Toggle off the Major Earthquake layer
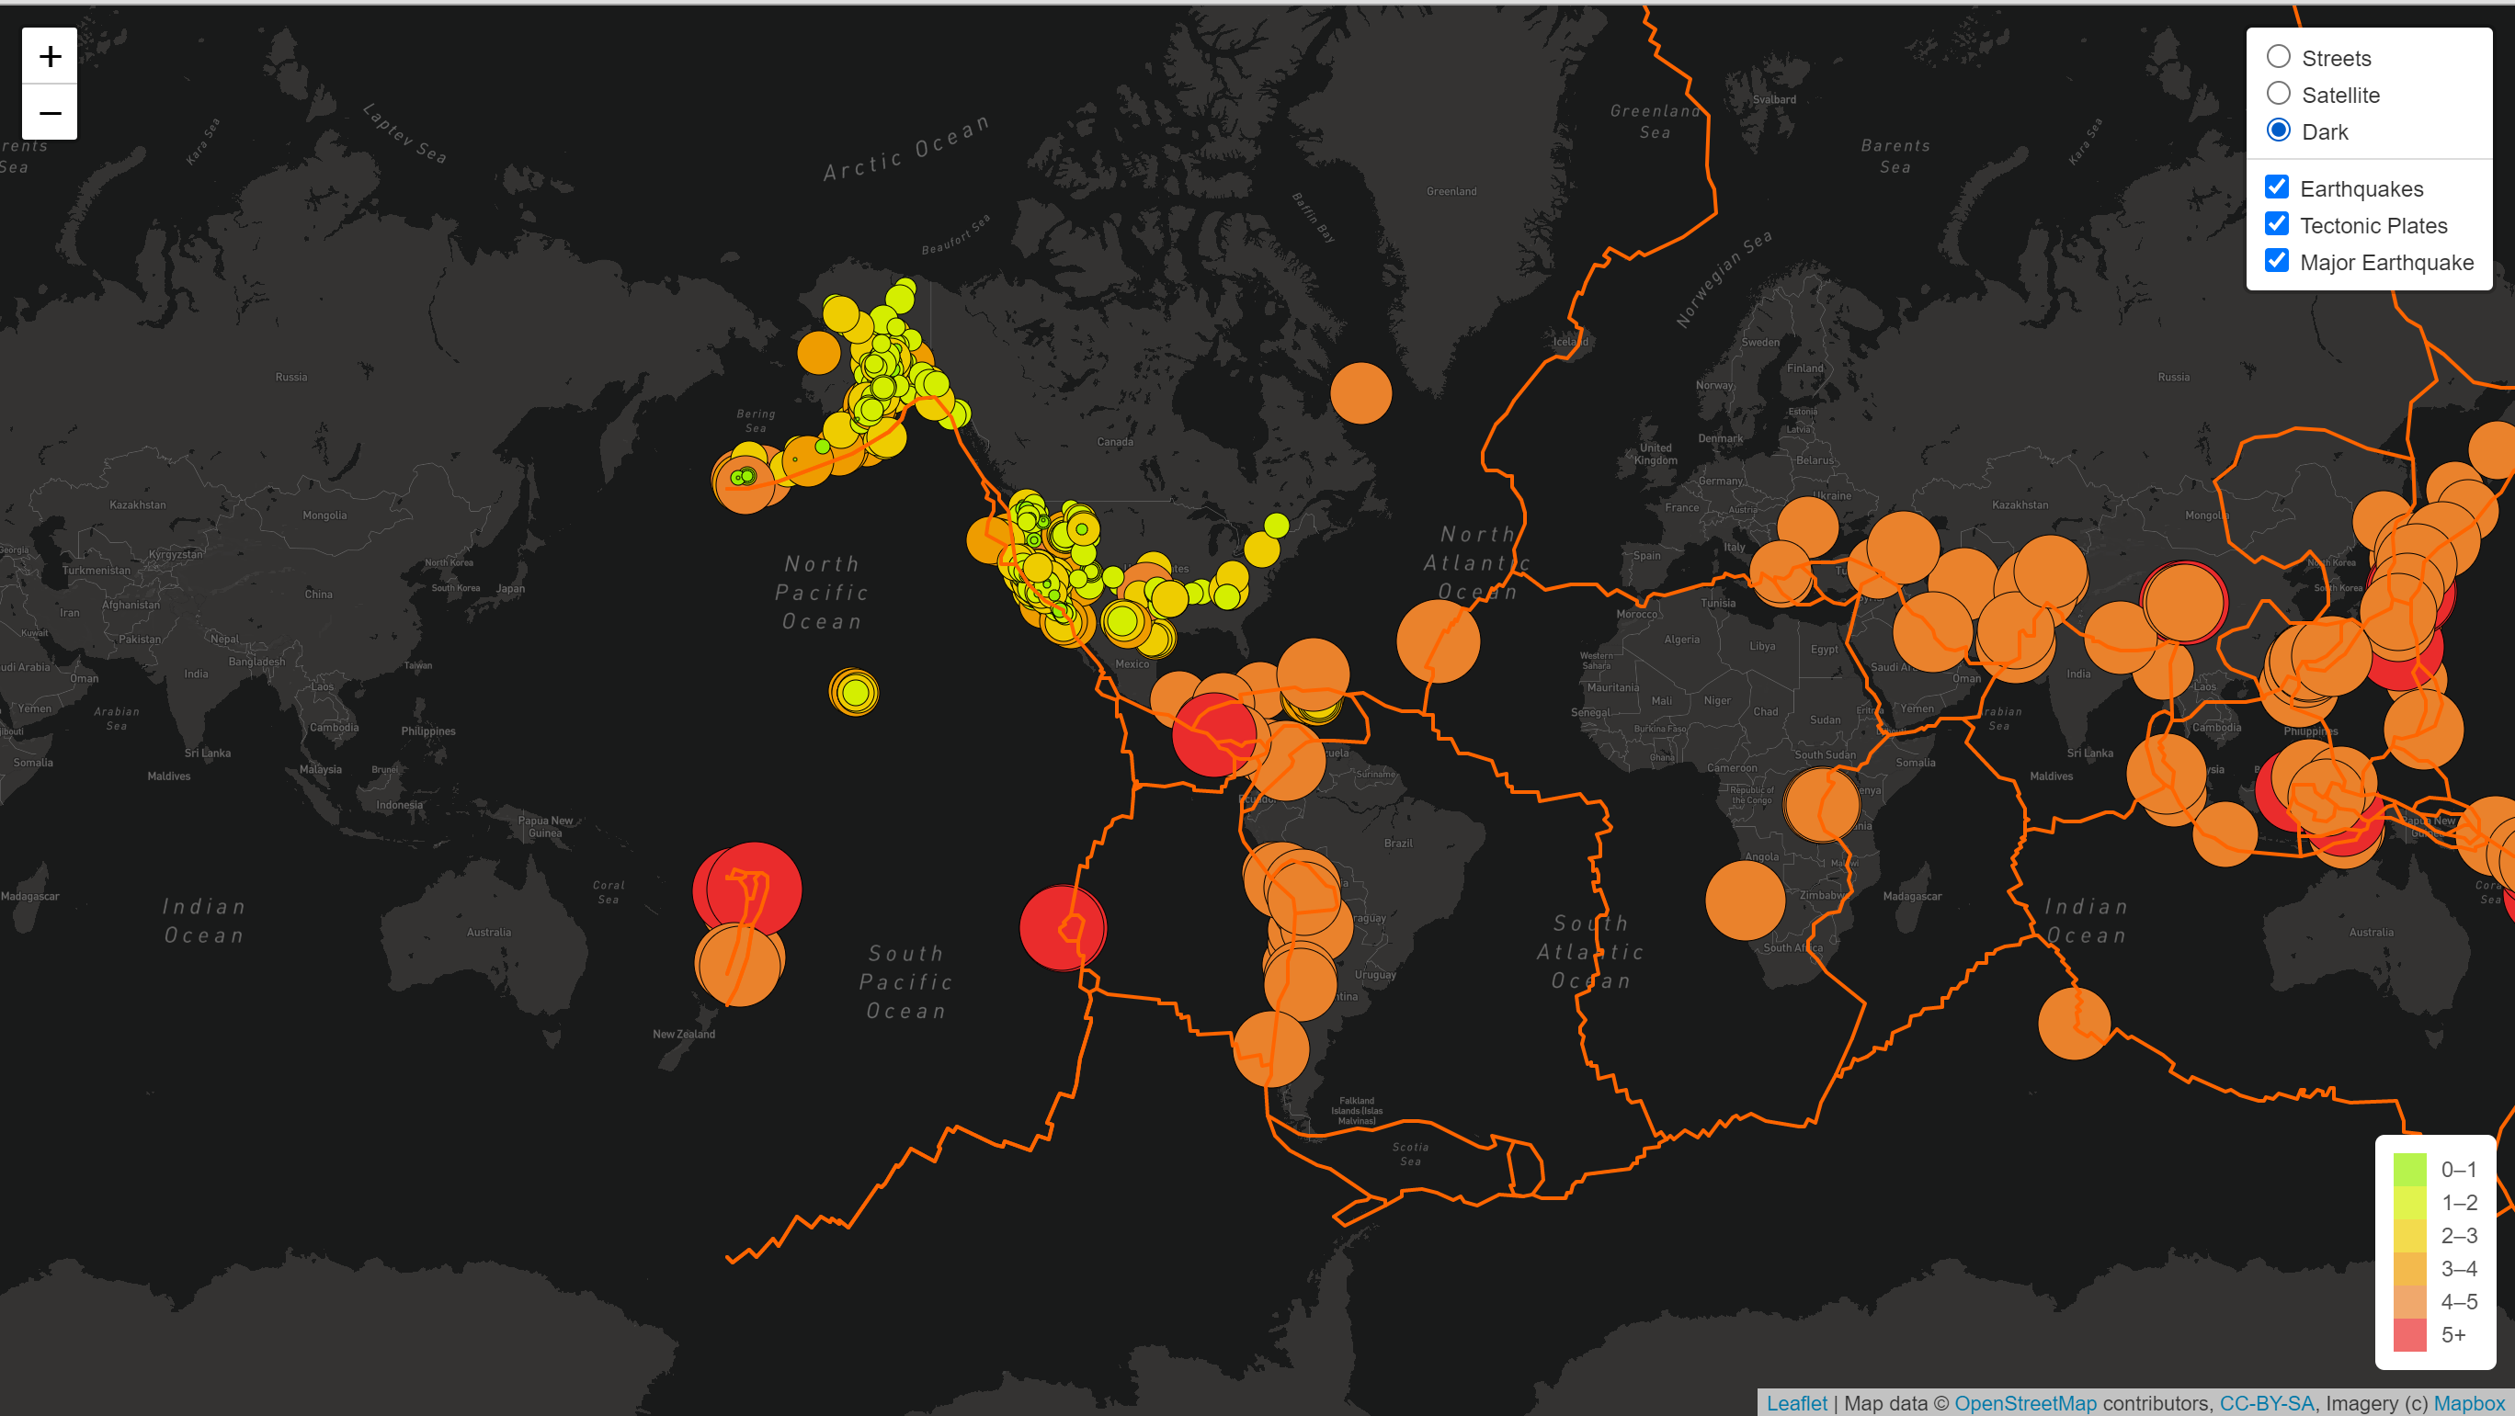 [x=2276, y=259]
